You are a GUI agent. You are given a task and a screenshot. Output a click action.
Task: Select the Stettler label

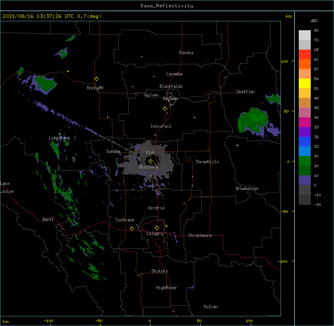[x=246, y=92]
